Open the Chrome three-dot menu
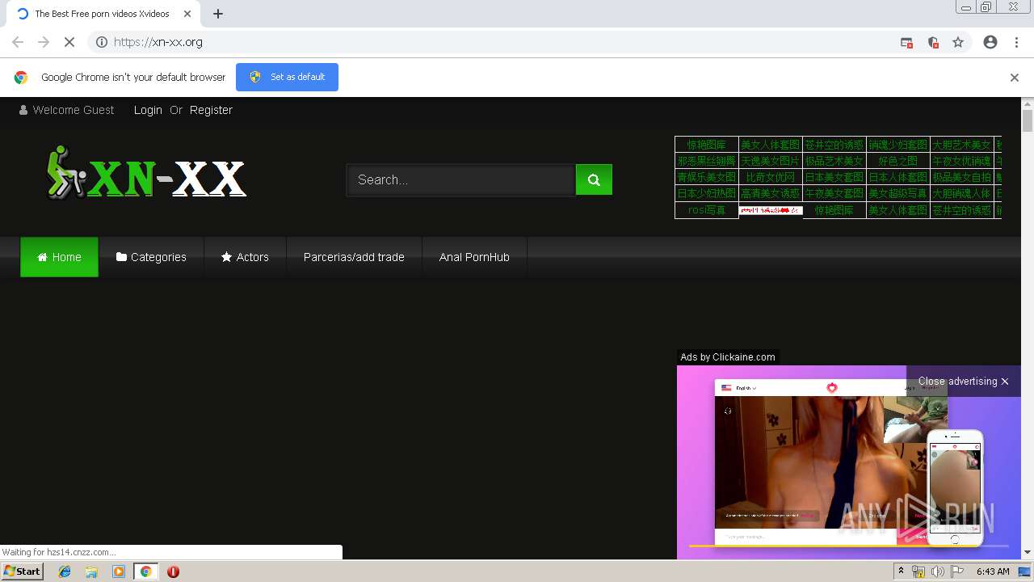The image size is (1034, 582). (1016, 42)
